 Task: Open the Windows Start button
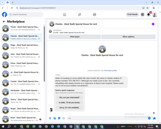point(3,126)
